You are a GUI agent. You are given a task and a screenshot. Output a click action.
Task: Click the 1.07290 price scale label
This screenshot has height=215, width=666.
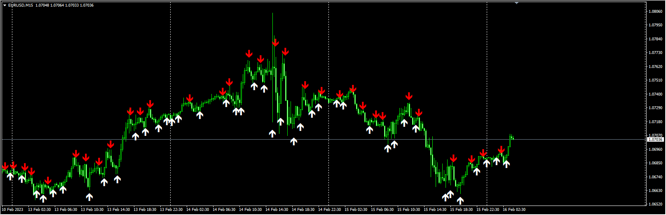pyautogui.click(x=655, y=108)
